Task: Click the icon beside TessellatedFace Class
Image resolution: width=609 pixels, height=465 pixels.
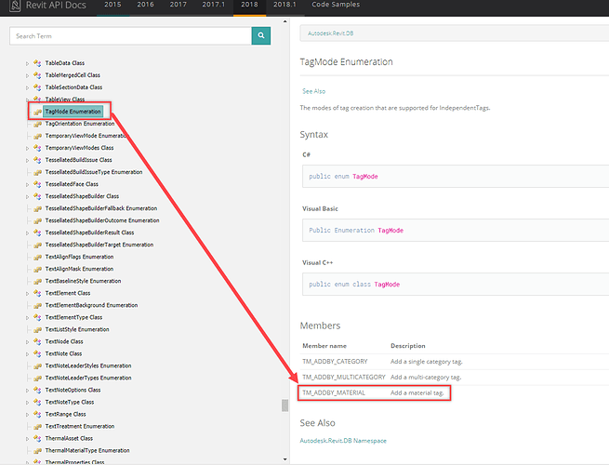Action: point(37,184)
